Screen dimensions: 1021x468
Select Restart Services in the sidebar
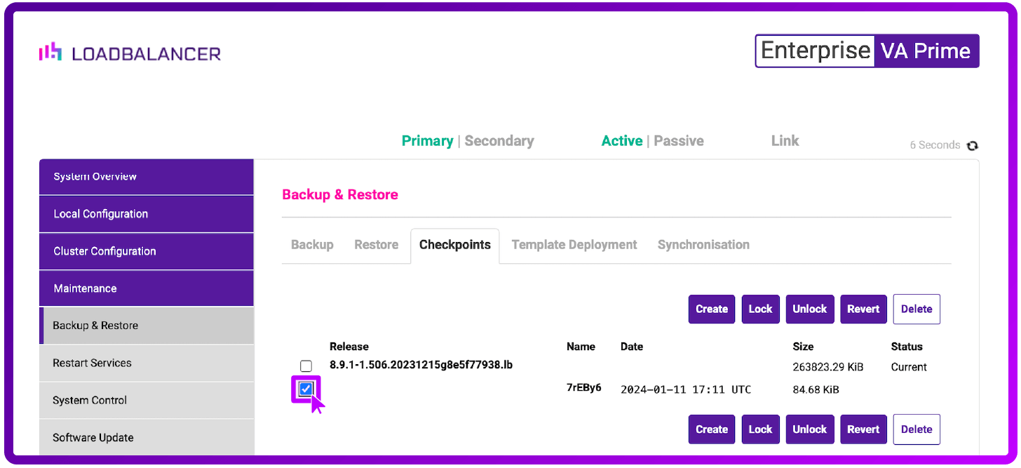146,363
